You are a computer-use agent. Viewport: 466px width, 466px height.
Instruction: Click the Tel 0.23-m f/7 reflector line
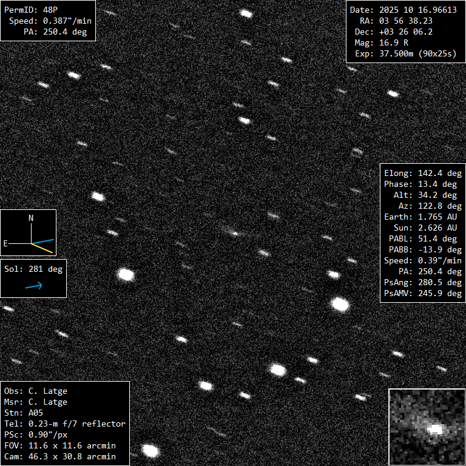(64, 424)
